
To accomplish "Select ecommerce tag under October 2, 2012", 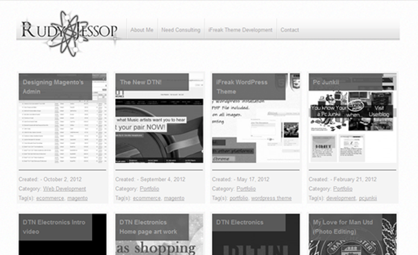I will click(x=50, y=198).
